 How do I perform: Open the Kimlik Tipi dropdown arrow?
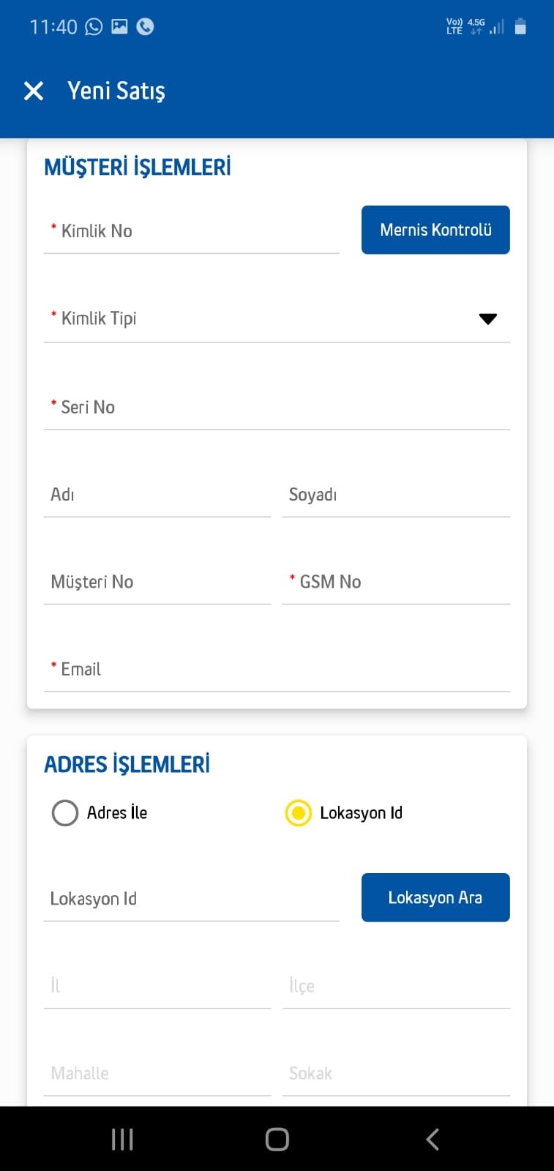pyautogui.click(x=488, y=318)
